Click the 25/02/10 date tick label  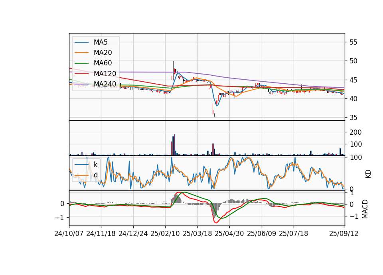[x=165, y=234]
